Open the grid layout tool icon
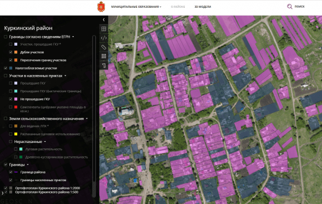The image size is (322, 204). [x=104, y=29]
